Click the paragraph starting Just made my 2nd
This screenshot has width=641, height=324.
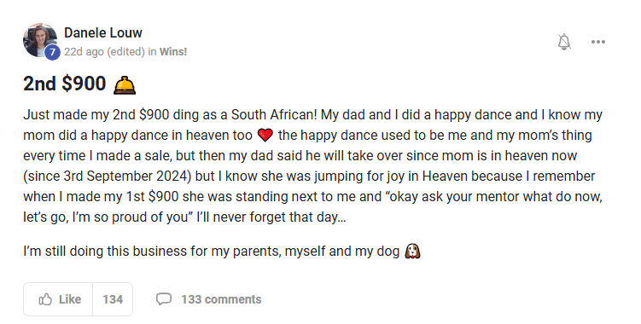pyautogui.click(x=312, y=166)
